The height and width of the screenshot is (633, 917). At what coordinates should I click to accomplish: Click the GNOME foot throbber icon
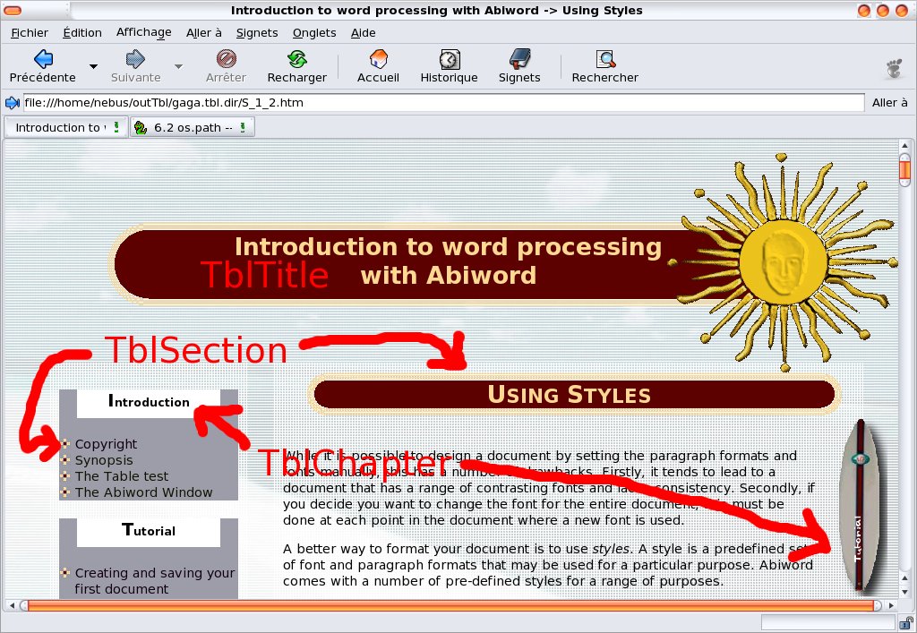(x=895, y=68)
